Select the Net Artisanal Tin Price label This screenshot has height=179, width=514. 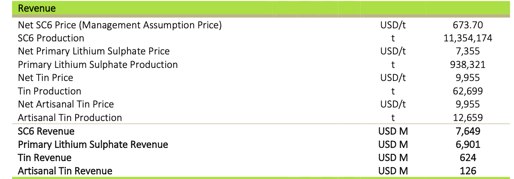[x=66, y=104]
